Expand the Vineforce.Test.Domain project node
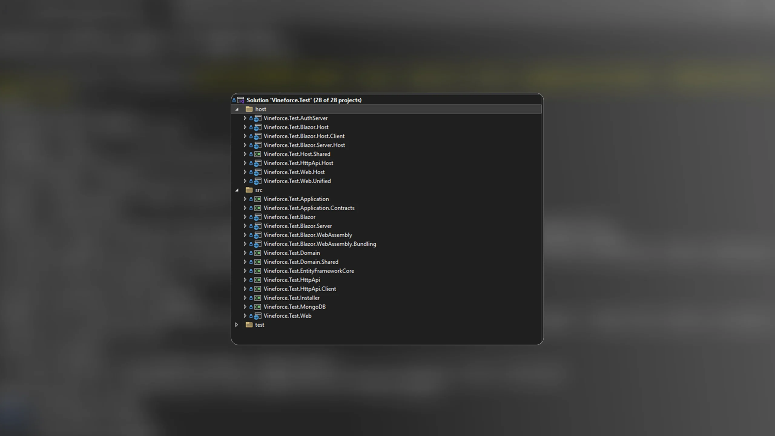The height and width of the screenshot is (436, 775). pos(245,253)
